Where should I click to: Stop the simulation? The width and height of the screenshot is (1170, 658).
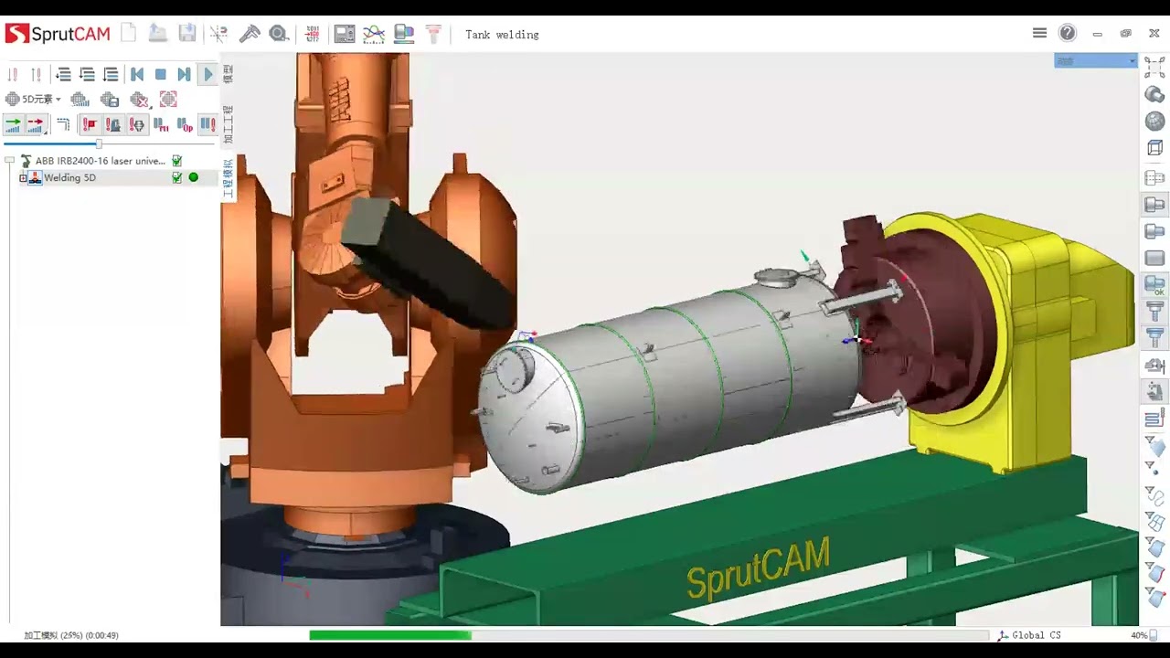tap(161, 74)
